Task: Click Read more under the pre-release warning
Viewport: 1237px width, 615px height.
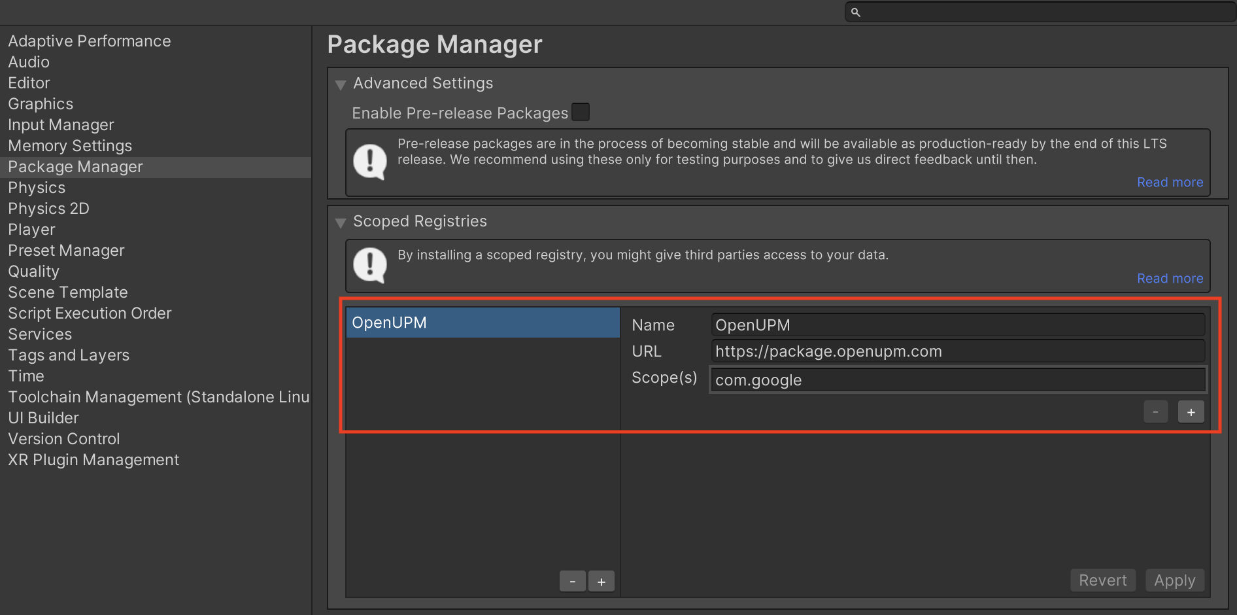Action: [x=1170, y=182]
